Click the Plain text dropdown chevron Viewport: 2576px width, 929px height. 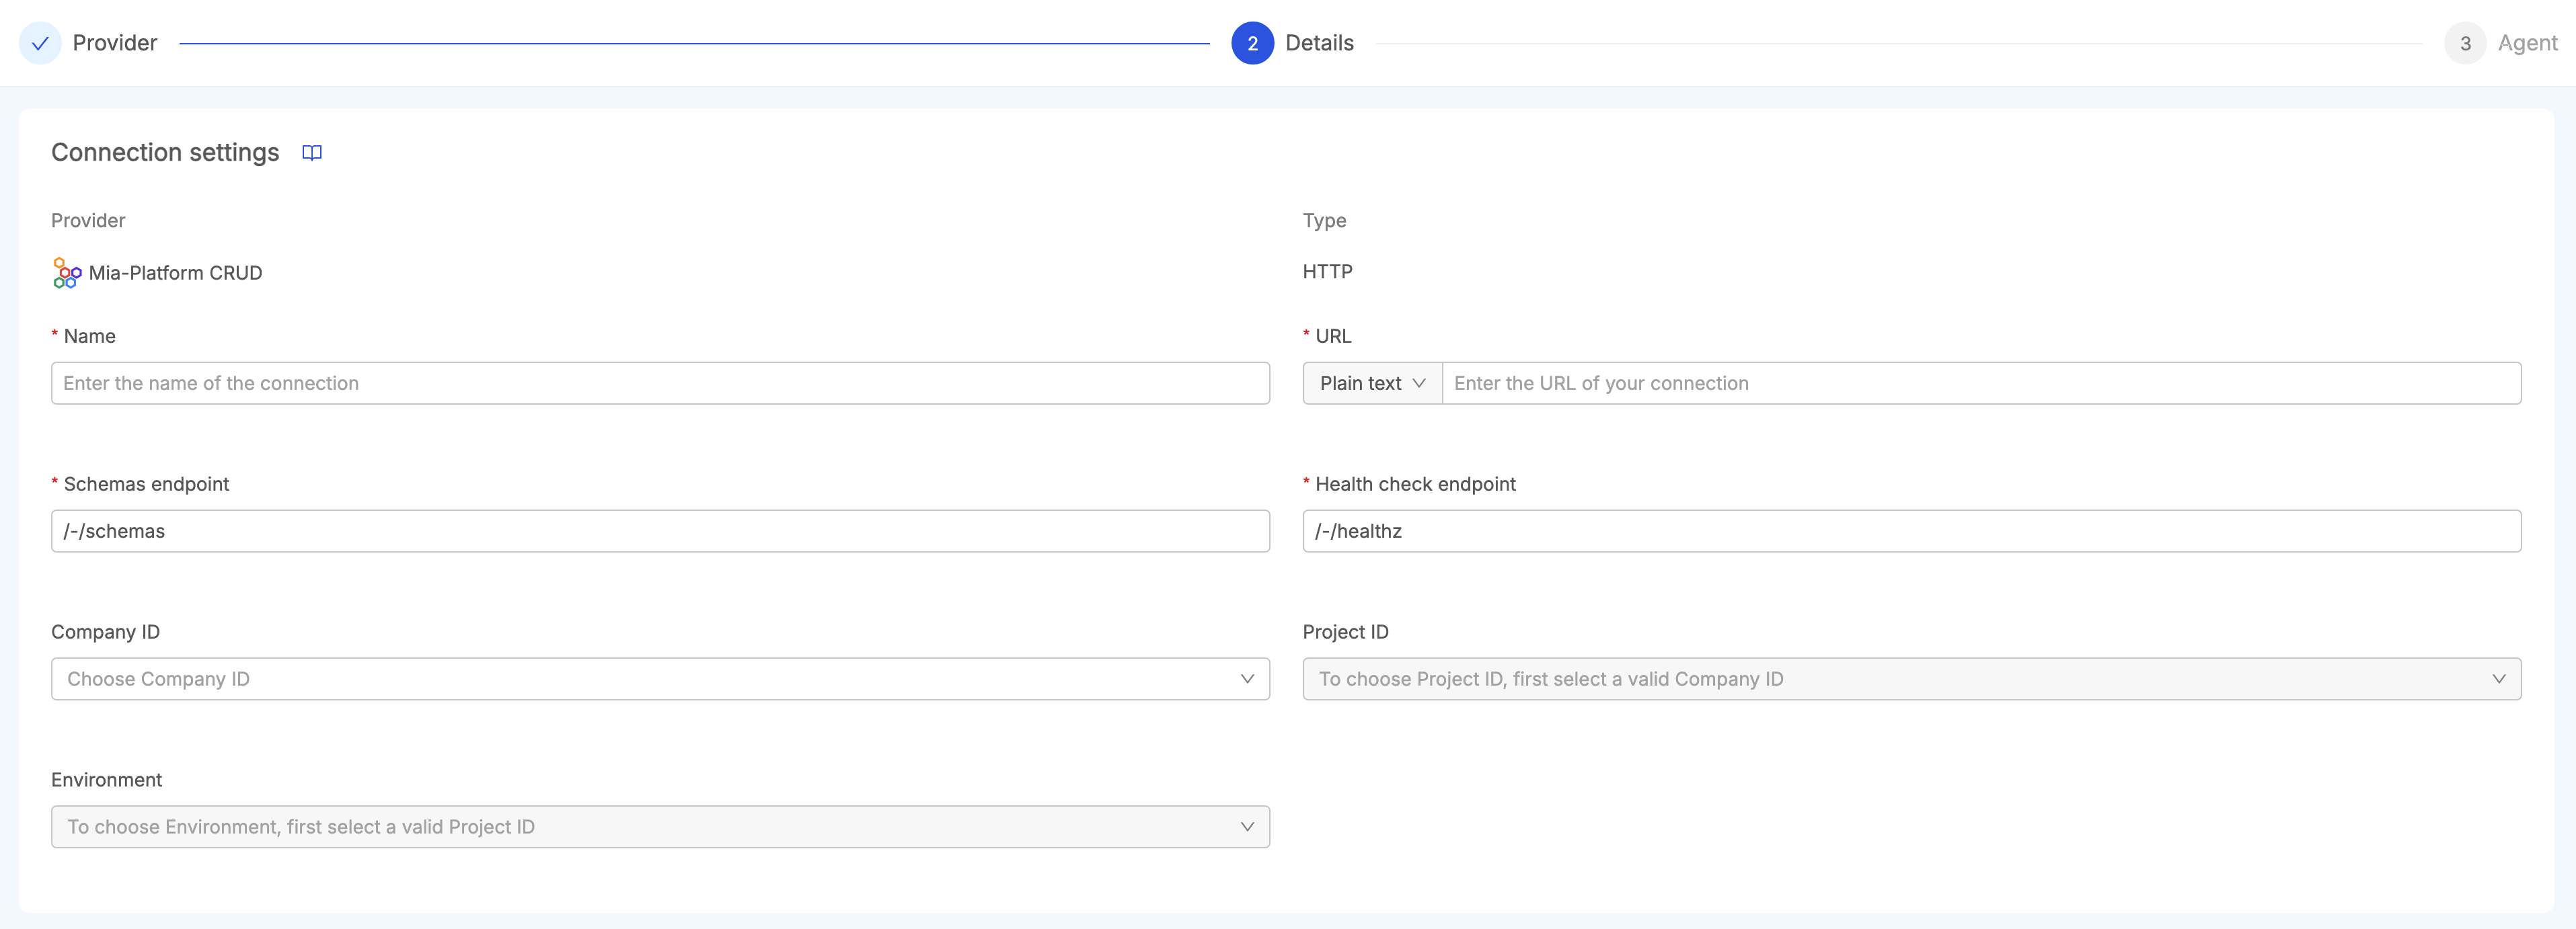(1420, 382)
